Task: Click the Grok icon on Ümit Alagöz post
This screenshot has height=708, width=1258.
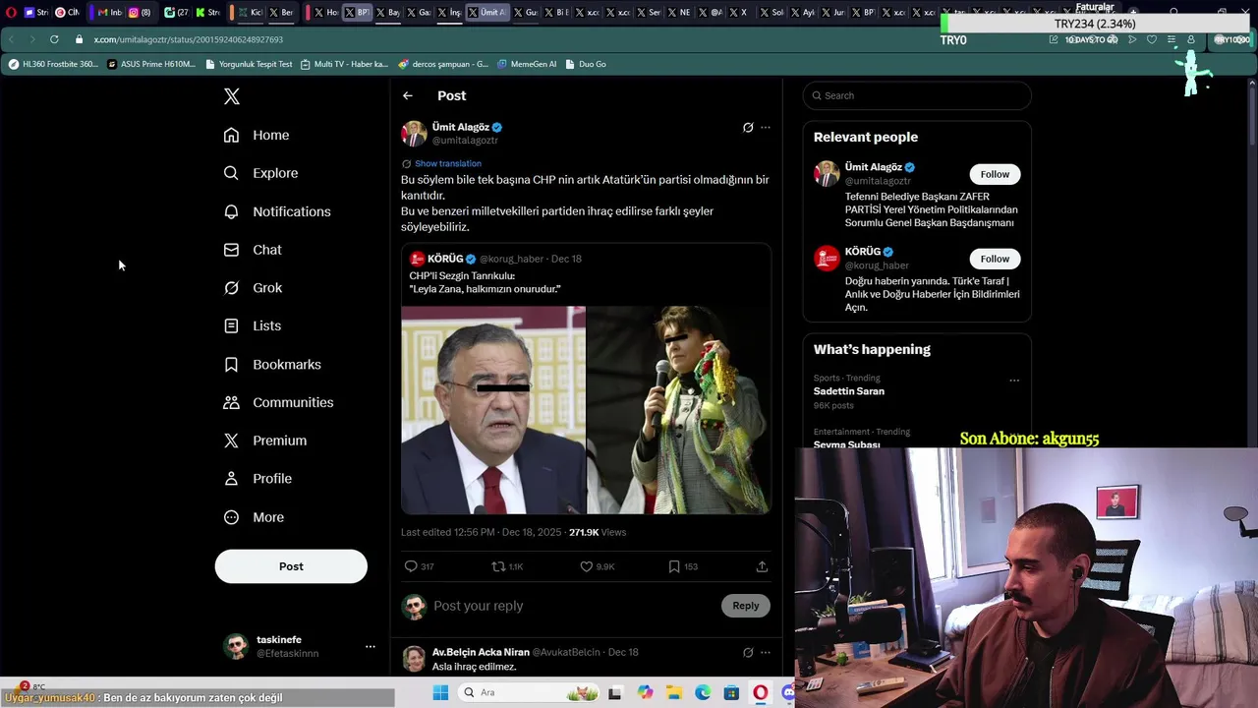Action: coord(748,128)
